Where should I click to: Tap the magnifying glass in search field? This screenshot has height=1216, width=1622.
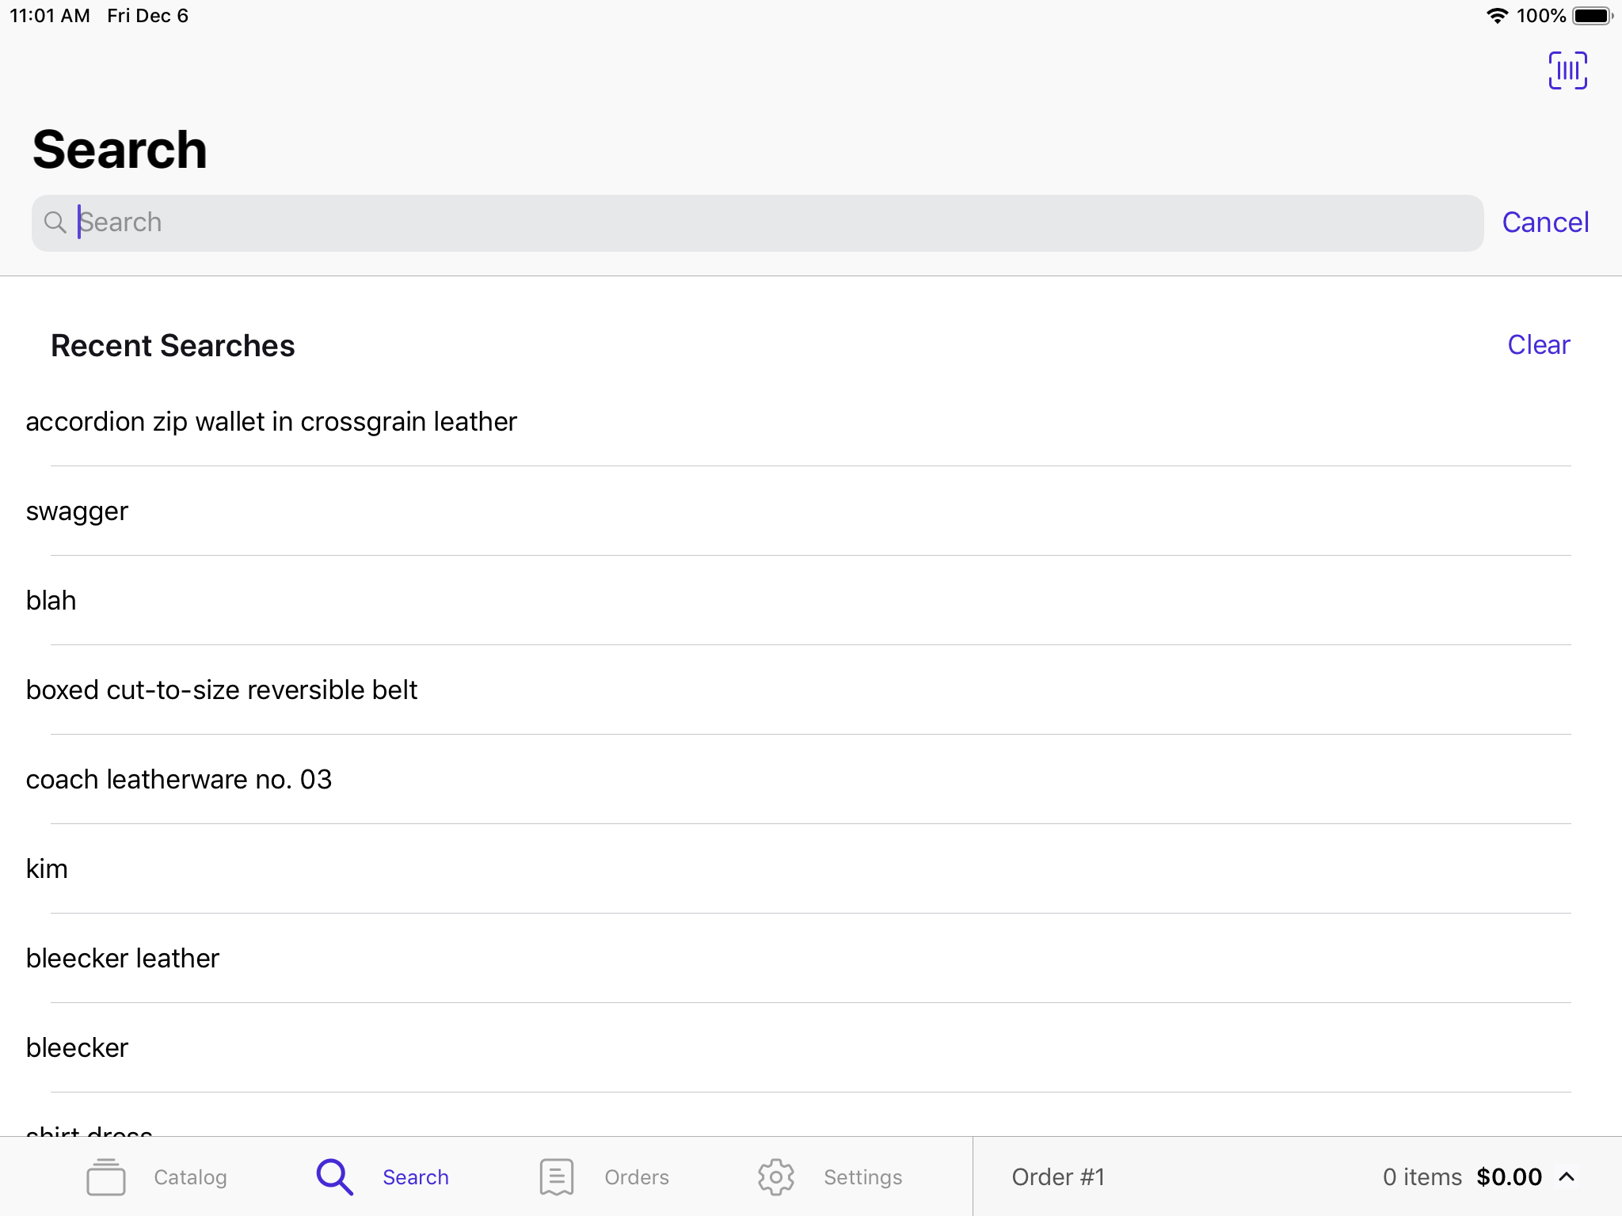click(55, 222)
